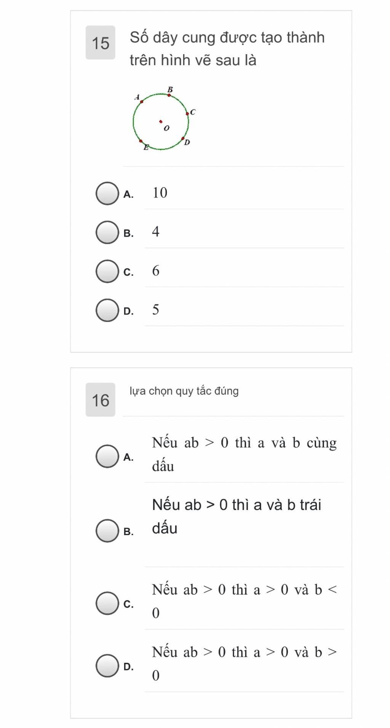
Task: Click the answer text 4
Action: 156,232
